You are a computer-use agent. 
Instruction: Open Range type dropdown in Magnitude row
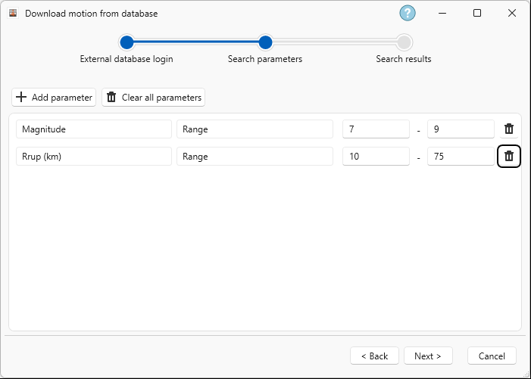[255, 129]
